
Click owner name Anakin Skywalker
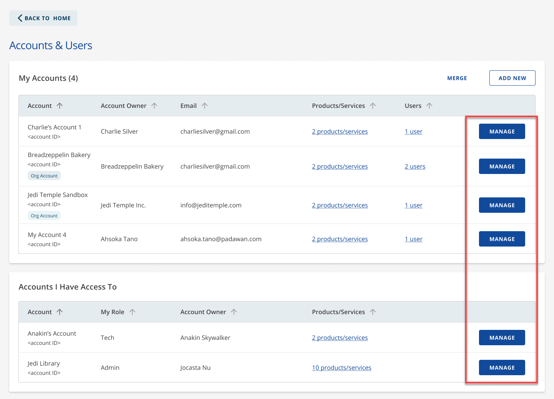coord(205,338)
